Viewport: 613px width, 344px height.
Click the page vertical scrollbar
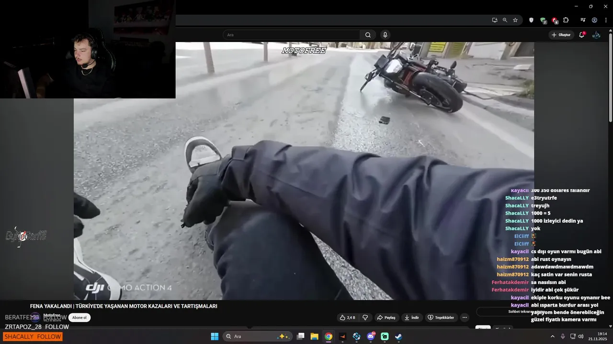click(x=610, y=76)
